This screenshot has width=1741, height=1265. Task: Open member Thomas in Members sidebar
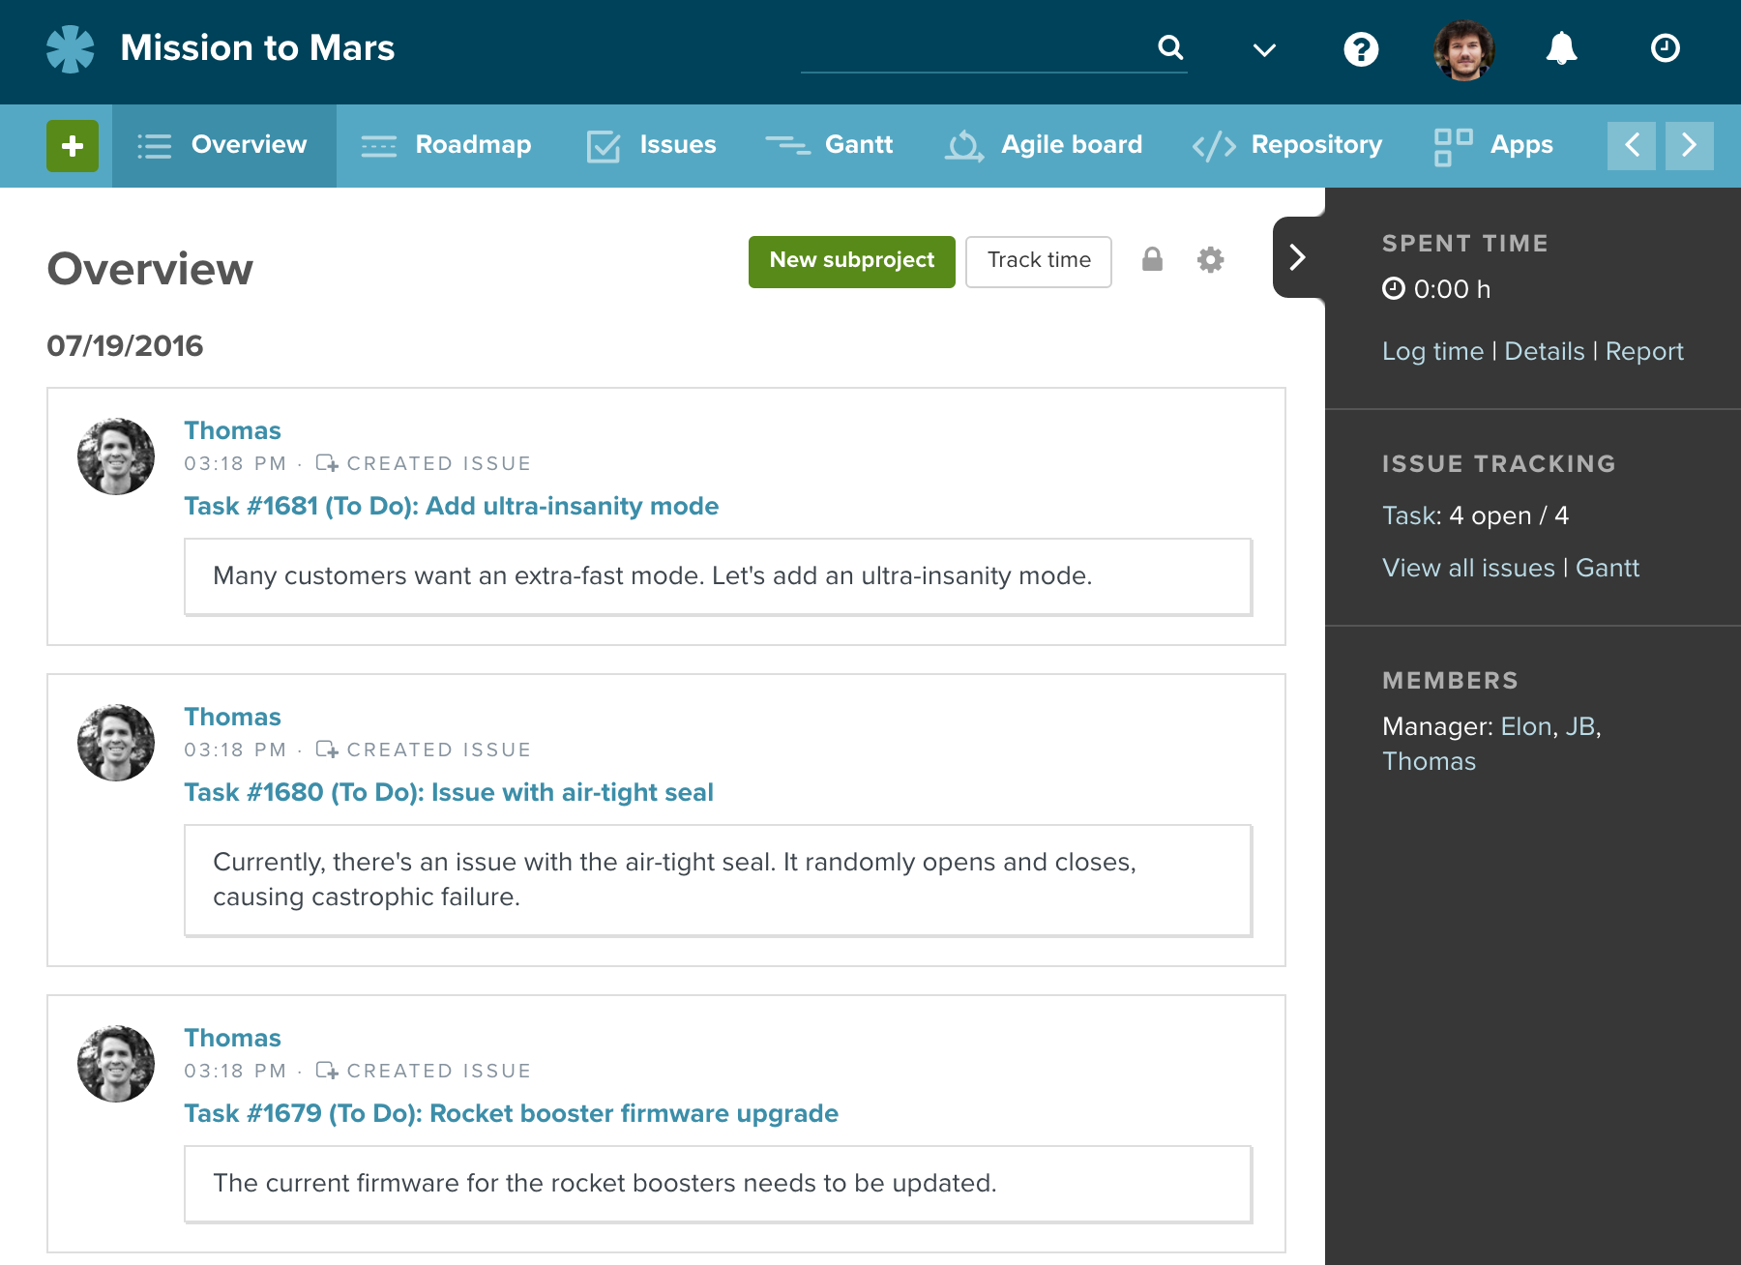(x=1429, y=761)
